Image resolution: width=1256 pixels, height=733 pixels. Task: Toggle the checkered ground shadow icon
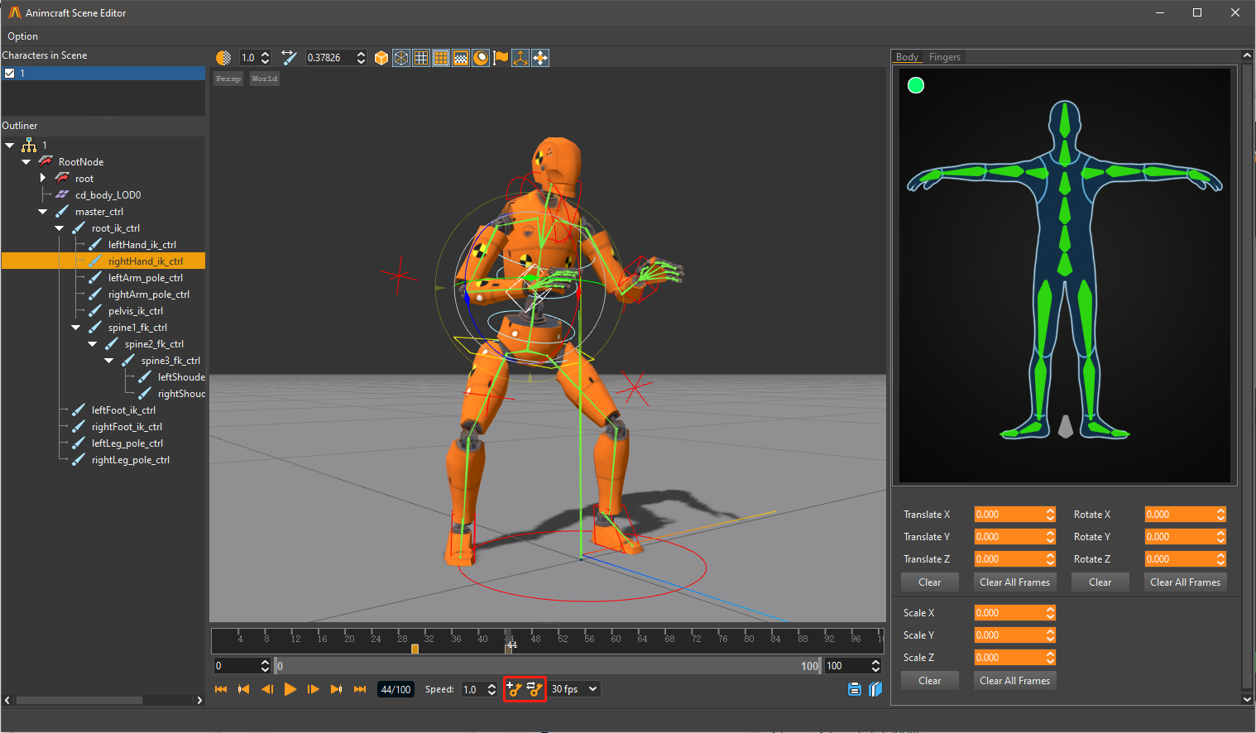coord(461,58)
